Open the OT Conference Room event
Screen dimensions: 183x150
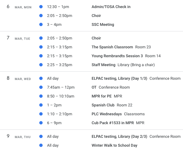(111, 87)
